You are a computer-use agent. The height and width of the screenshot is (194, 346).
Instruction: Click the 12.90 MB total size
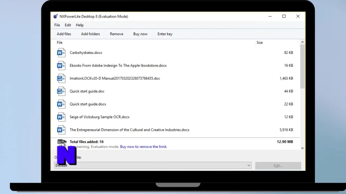285,142
